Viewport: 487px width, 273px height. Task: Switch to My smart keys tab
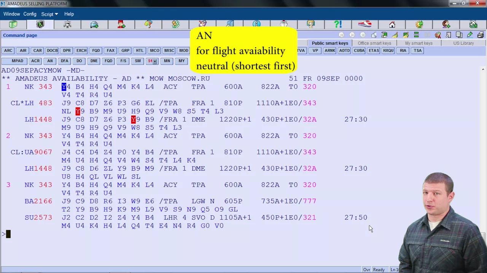pyautogui.click(x=419, y=43)
